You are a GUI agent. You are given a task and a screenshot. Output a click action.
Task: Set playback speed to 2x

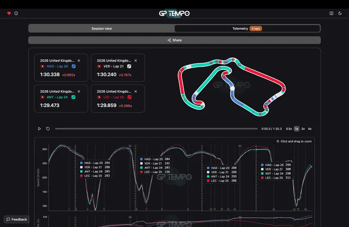point(303,129)
